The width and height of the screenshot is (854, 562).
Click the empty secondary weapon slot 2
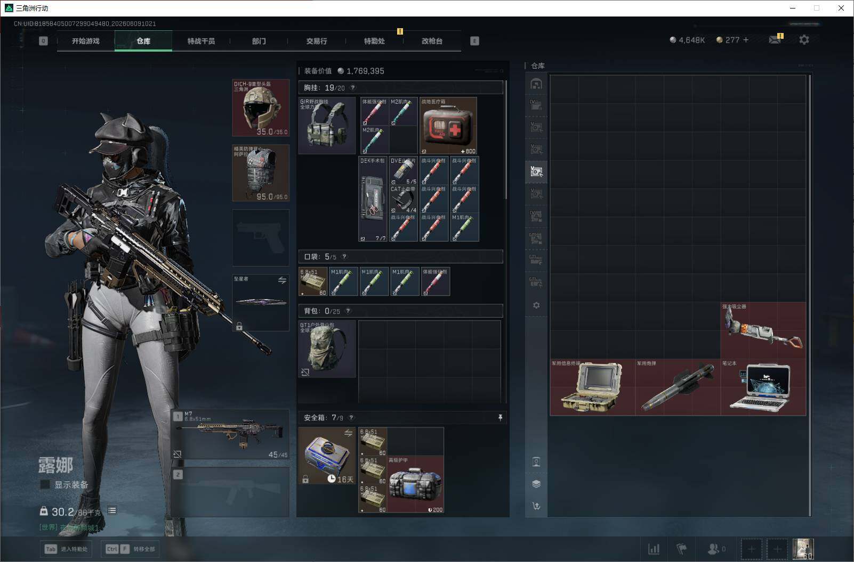click(230, 492)
